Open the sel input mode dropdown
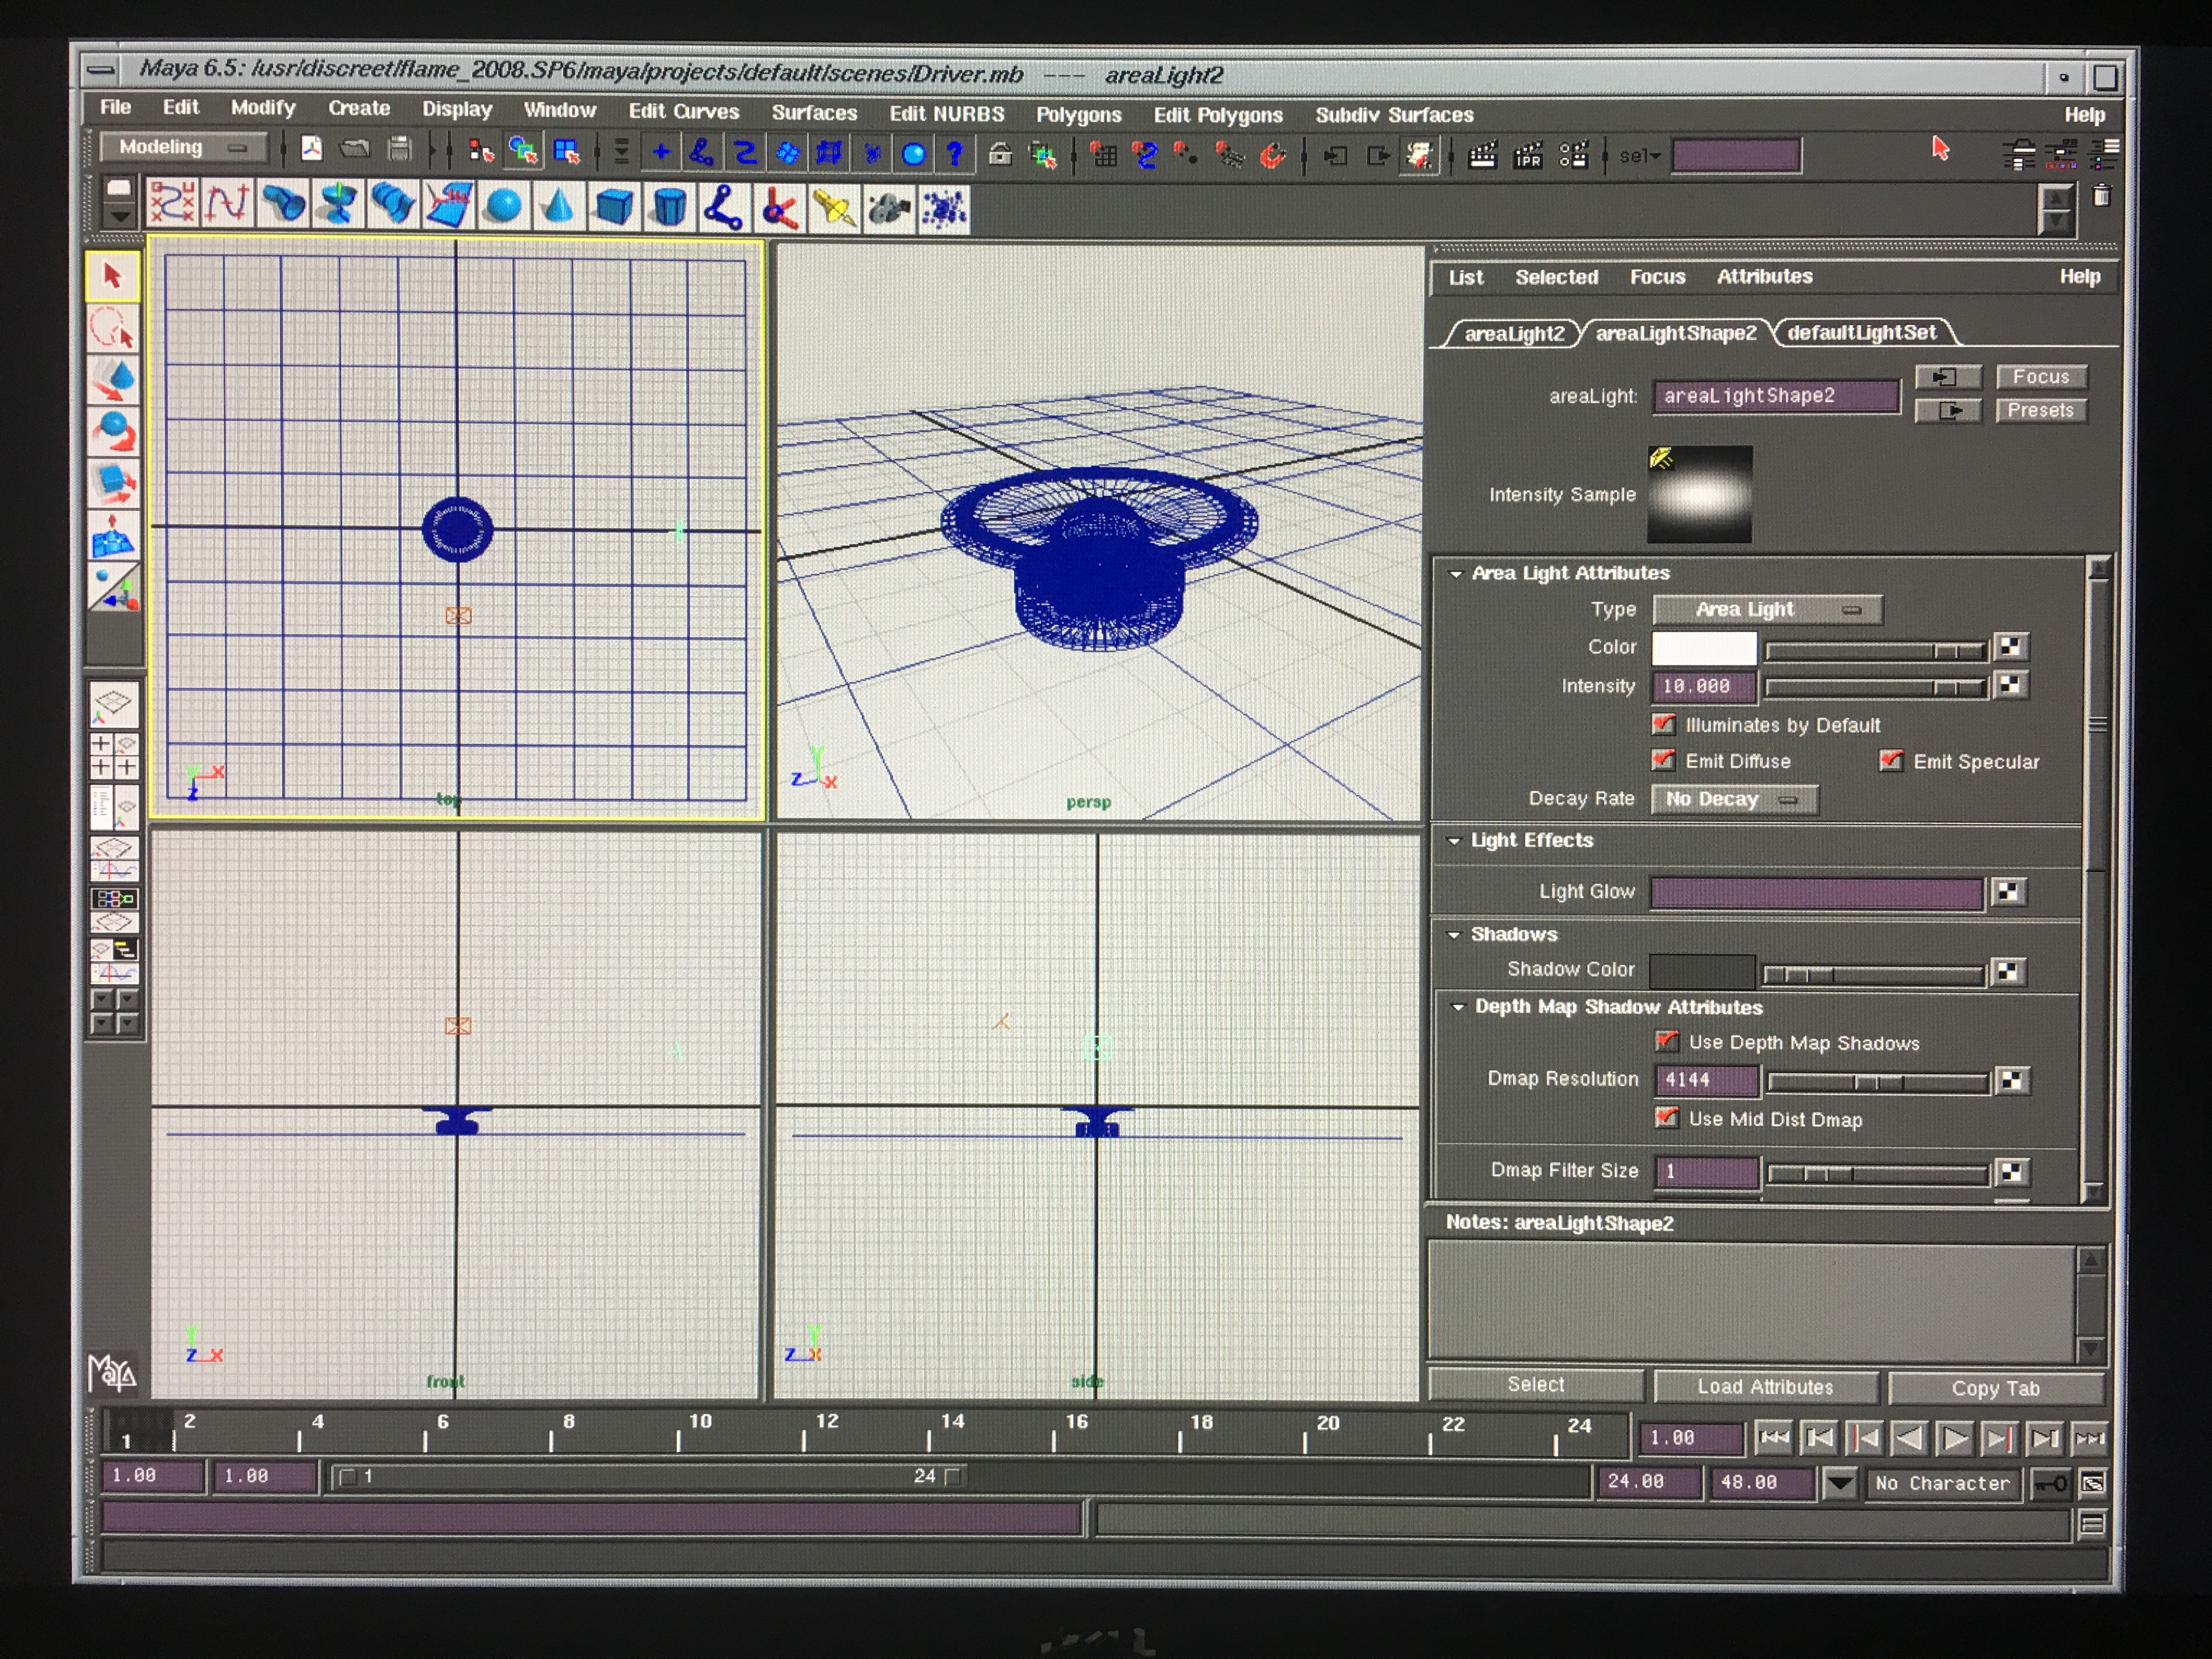The height and width of the screenshot is (1659, 2212). [x=1640, y=156]
